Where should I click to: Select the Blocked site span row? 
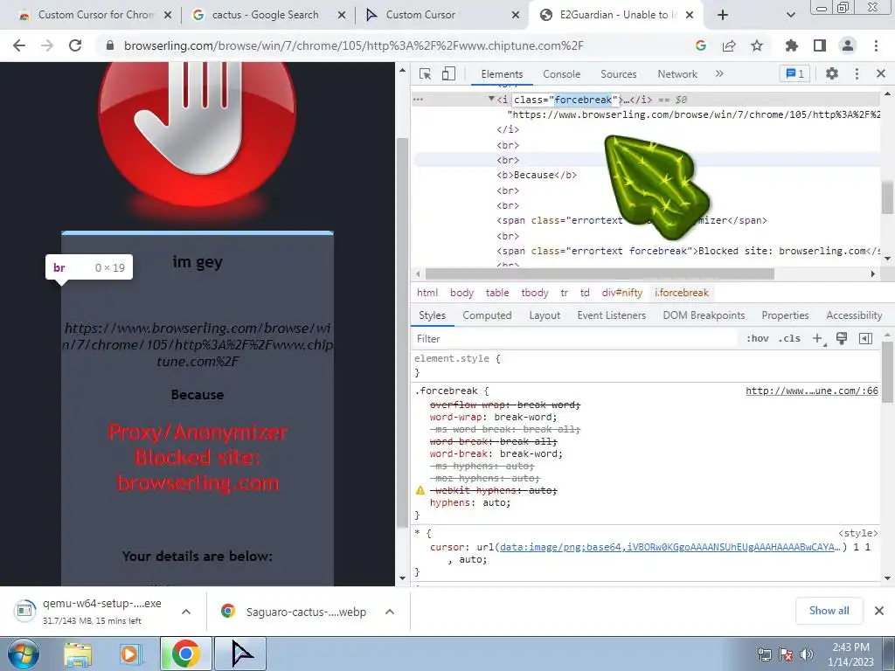pyautogui.click(x=689, y=251)
